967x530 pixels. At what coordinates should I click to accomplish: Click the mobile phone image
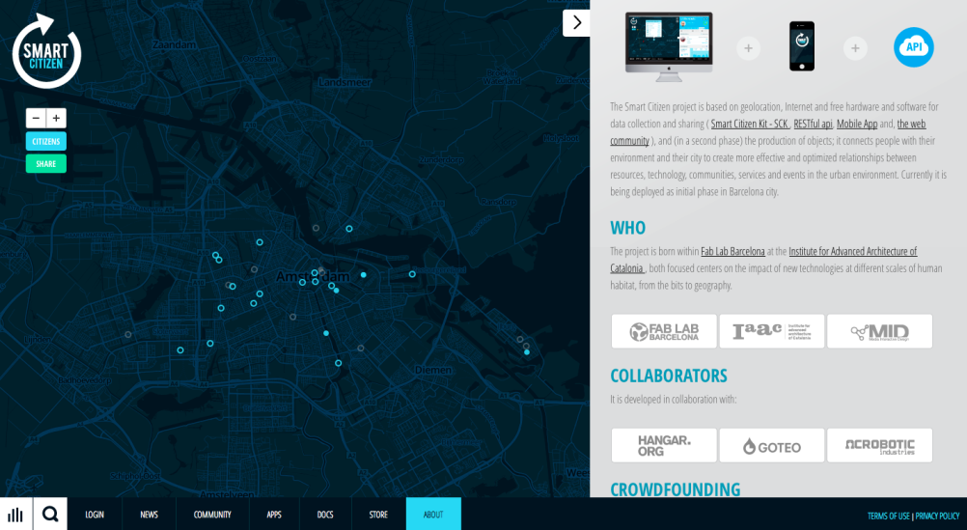pyautogui.click(x=802, y=46)
